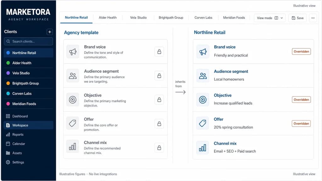
Task: Click the Save button
Action: tap(297, 18)
